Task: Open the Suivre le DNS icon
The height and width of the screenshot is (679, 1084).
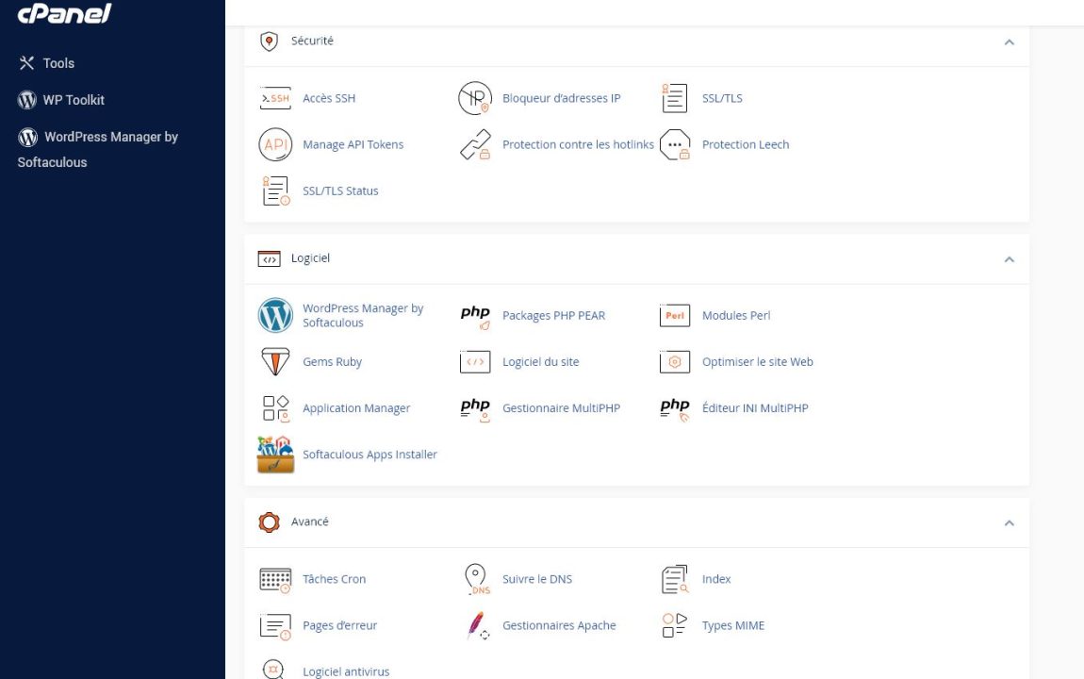Action: point(476,579)
